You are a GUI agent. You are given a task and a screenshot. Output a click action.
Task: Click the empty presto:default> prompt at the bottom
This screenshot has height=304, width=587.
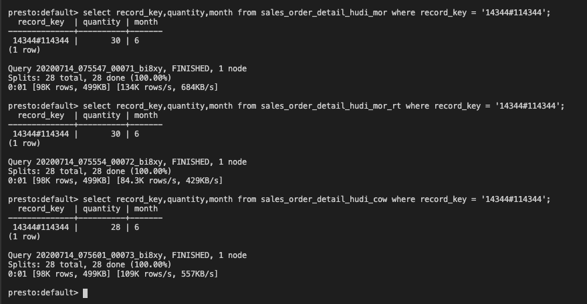click(43, 293)
